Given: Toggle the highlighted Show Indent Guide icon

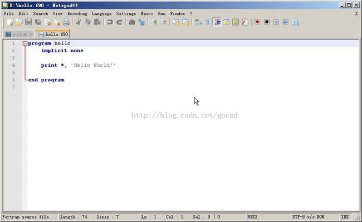Looking at the screenshot, I should click(x=217, y=22).
